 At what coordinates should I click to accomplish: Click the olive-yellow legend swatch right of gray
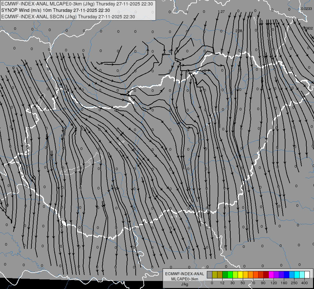click(215, 275)
